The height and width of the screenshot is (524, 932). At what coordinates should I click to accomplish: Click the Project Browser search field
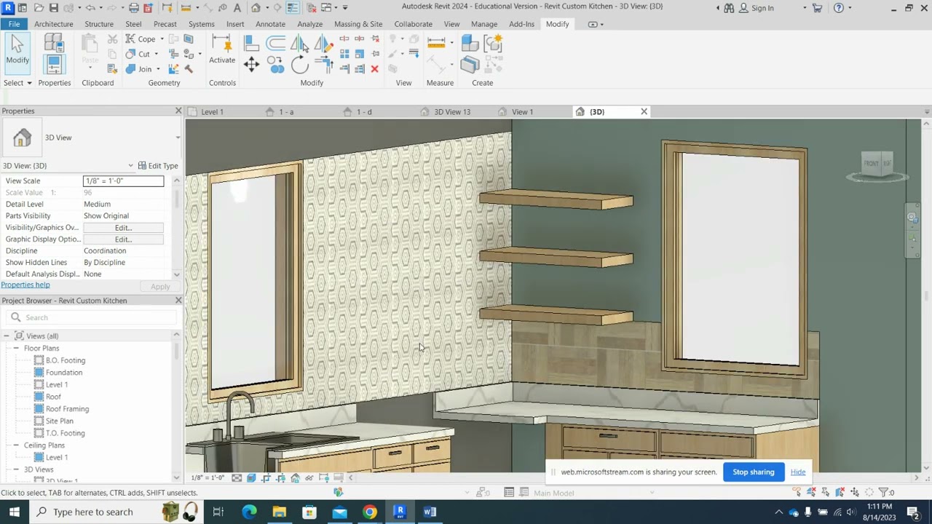92,318
